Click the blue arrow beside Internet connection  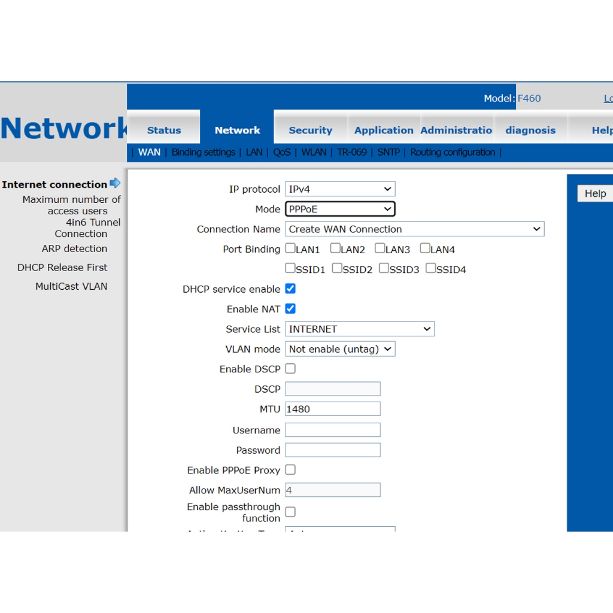coord(115,183)
